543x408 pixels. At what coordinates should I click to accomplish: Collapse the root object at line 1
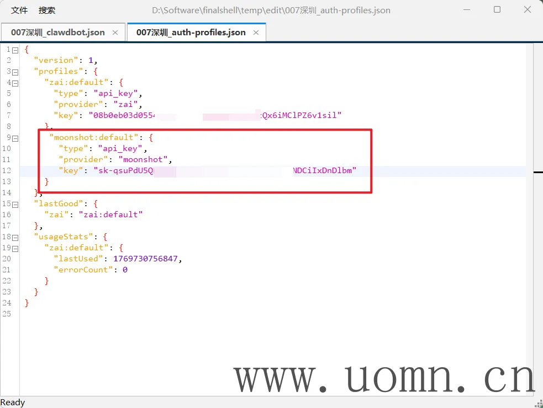[x=15, y=50]
